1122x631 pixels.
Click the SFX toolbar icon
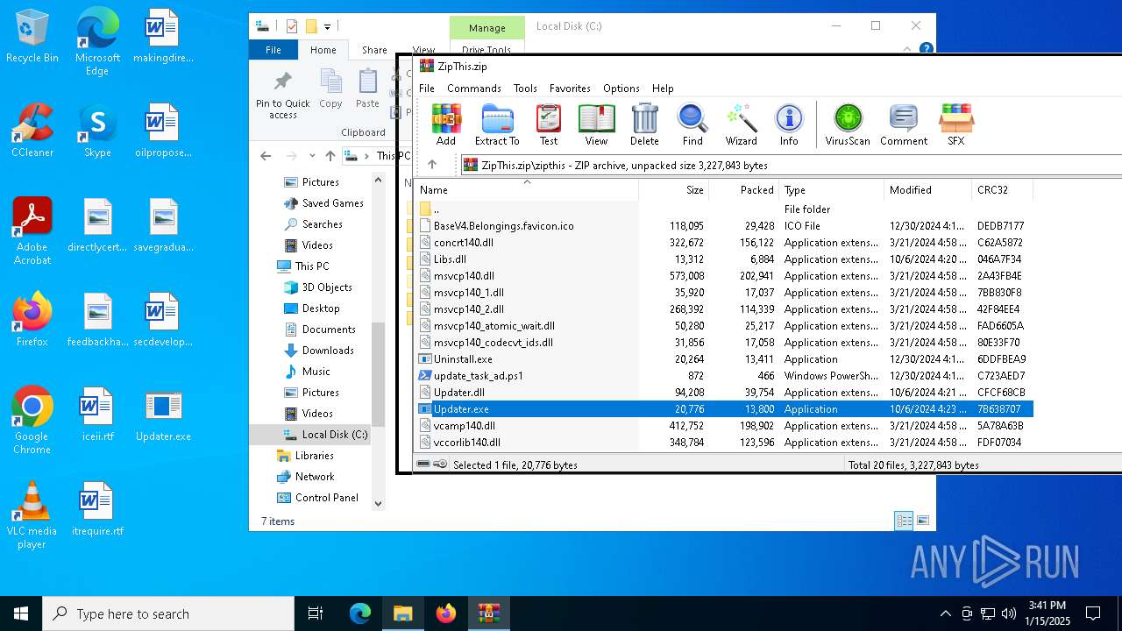pyautogui.click(x=955, y=124)
